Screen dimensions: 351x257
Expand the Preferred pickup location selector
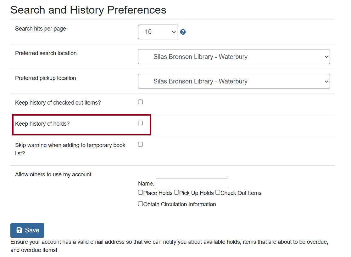[234, 81]
